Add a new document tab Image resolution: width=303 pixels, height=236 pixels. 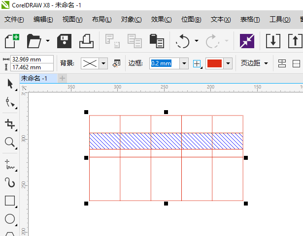pos(62,78)
